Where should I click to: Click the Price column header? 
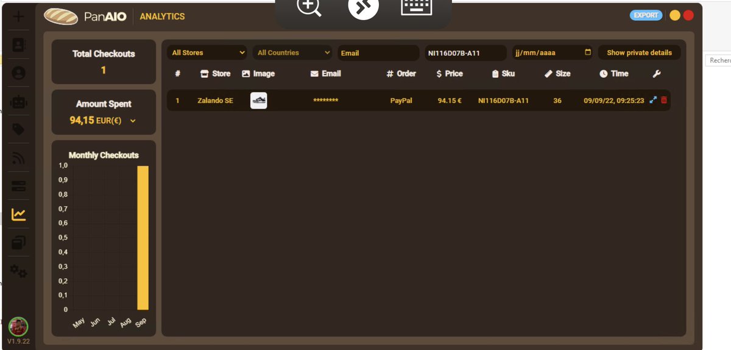(450, 74)
